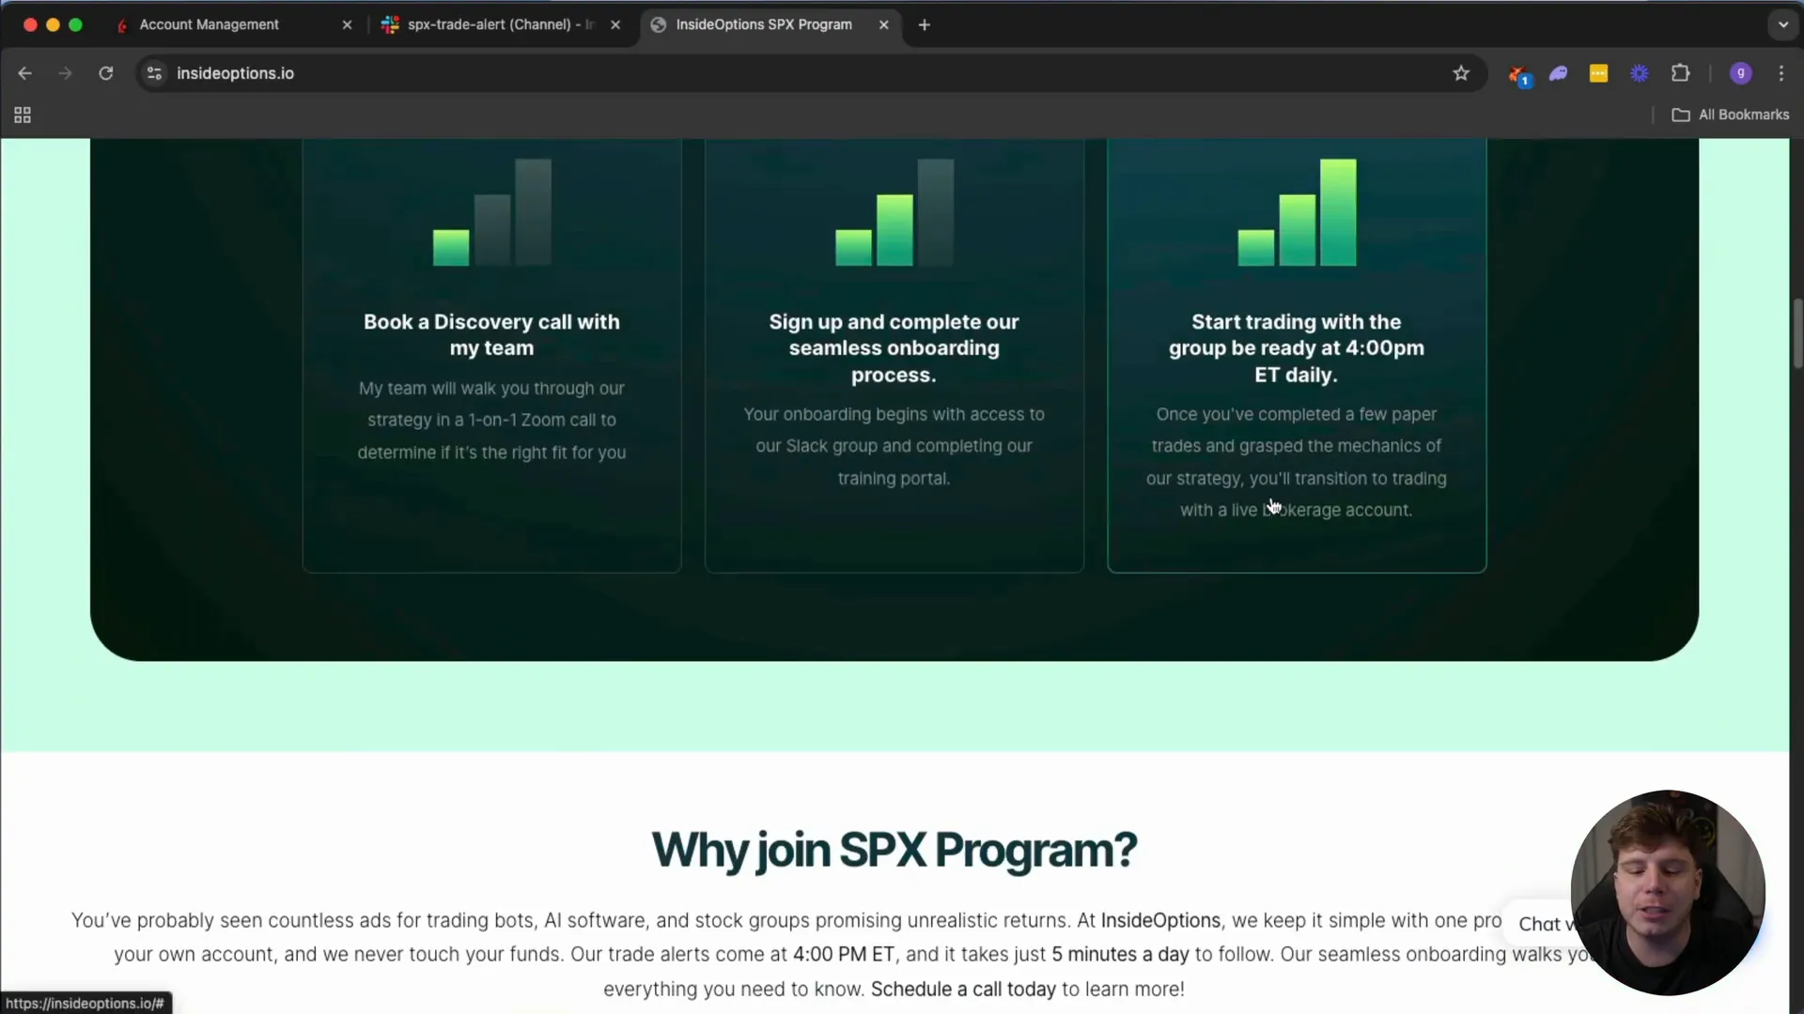Click the one-bar chart icon on Discovery call card
Screen dimensions: 1804x1014
[491, 212]
